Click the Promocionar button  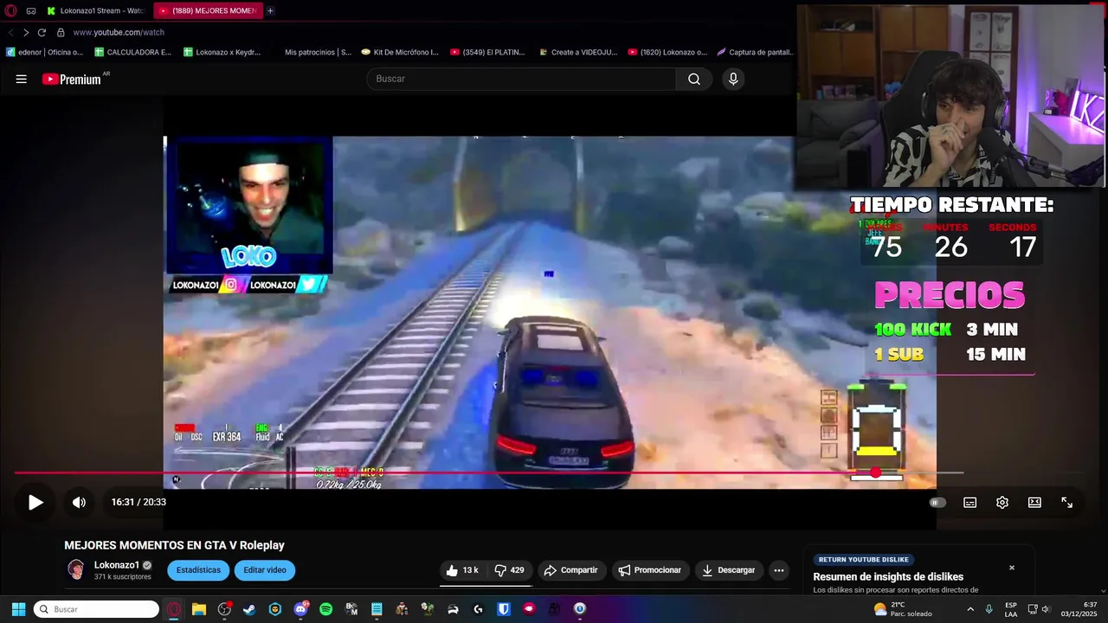click(651, 570)
